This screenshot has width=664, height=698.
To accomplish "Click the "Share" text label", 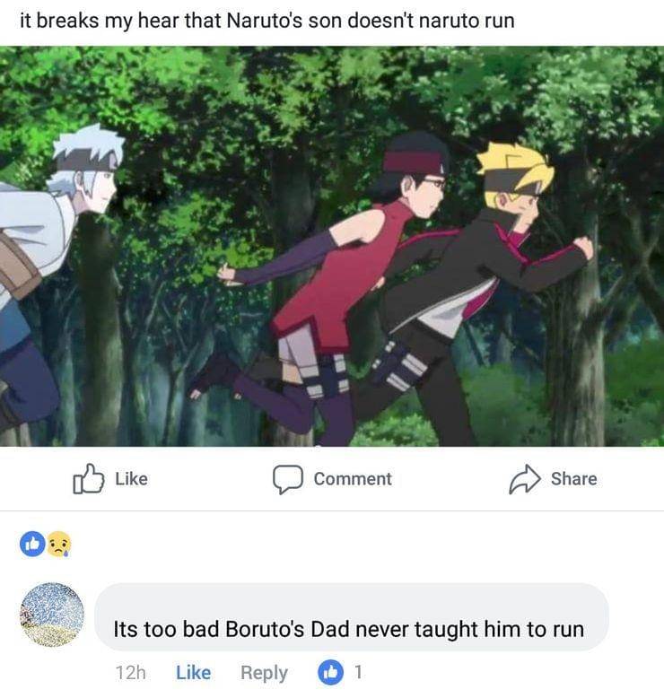I will click(574, 479).
